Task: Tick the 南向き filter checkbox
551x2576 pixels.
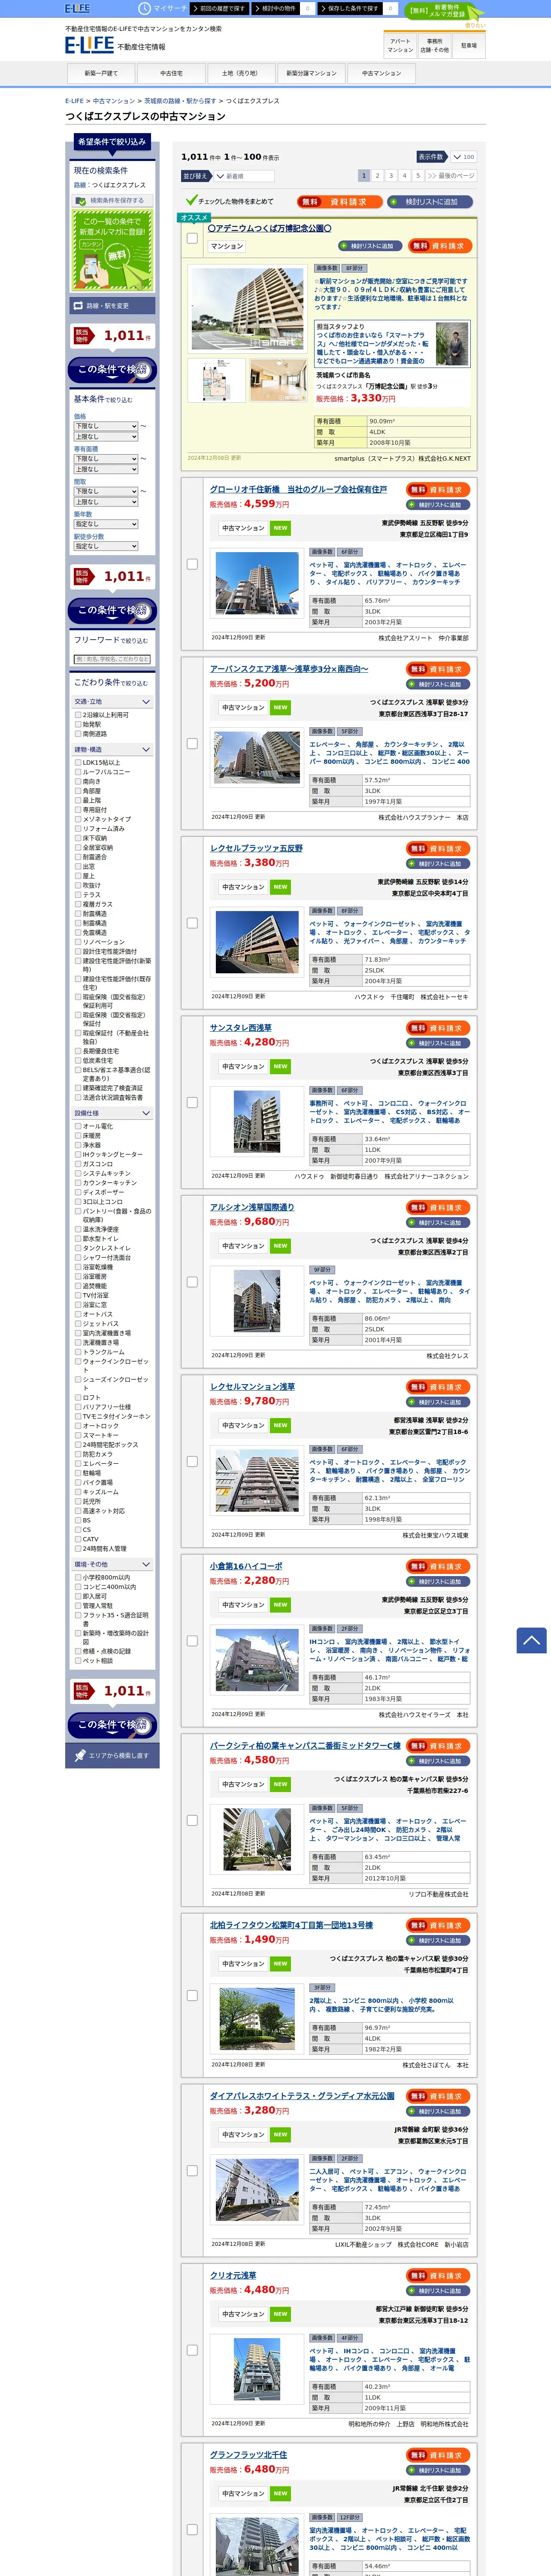Action: pos(78,781)
